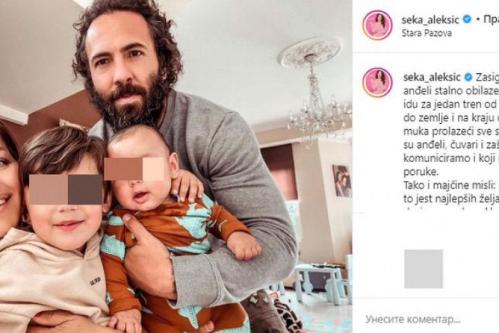
Task: Open seka_aleksic username beside the caption
Action: [x=432, y=78]
